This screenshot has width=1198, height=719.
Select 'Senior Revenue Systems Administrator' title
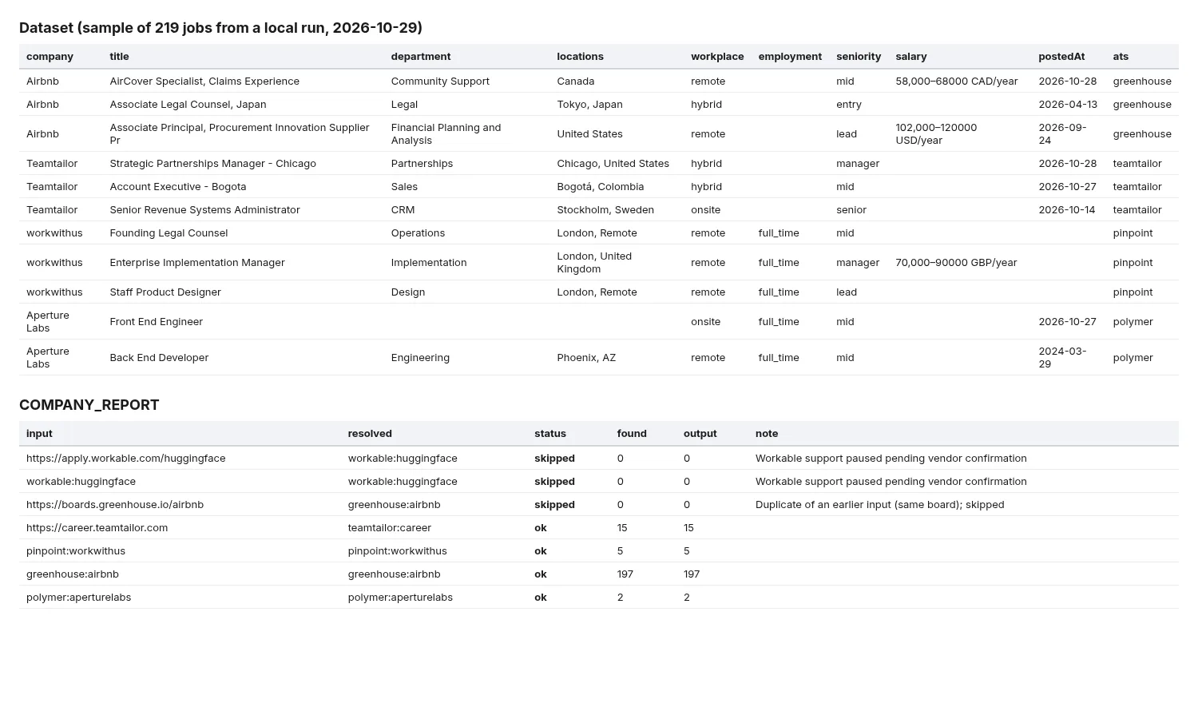click(x=204, y=210)
